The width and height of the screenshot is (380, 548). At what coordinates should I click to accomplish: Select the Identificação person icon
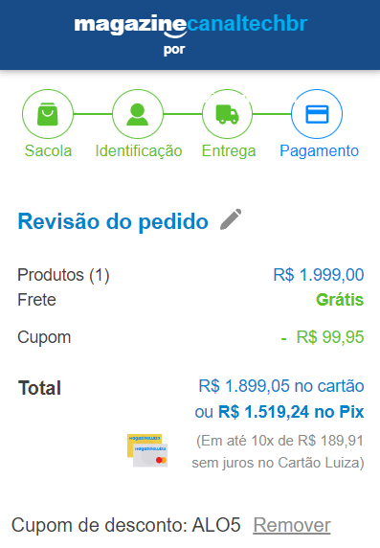[138, 114]
